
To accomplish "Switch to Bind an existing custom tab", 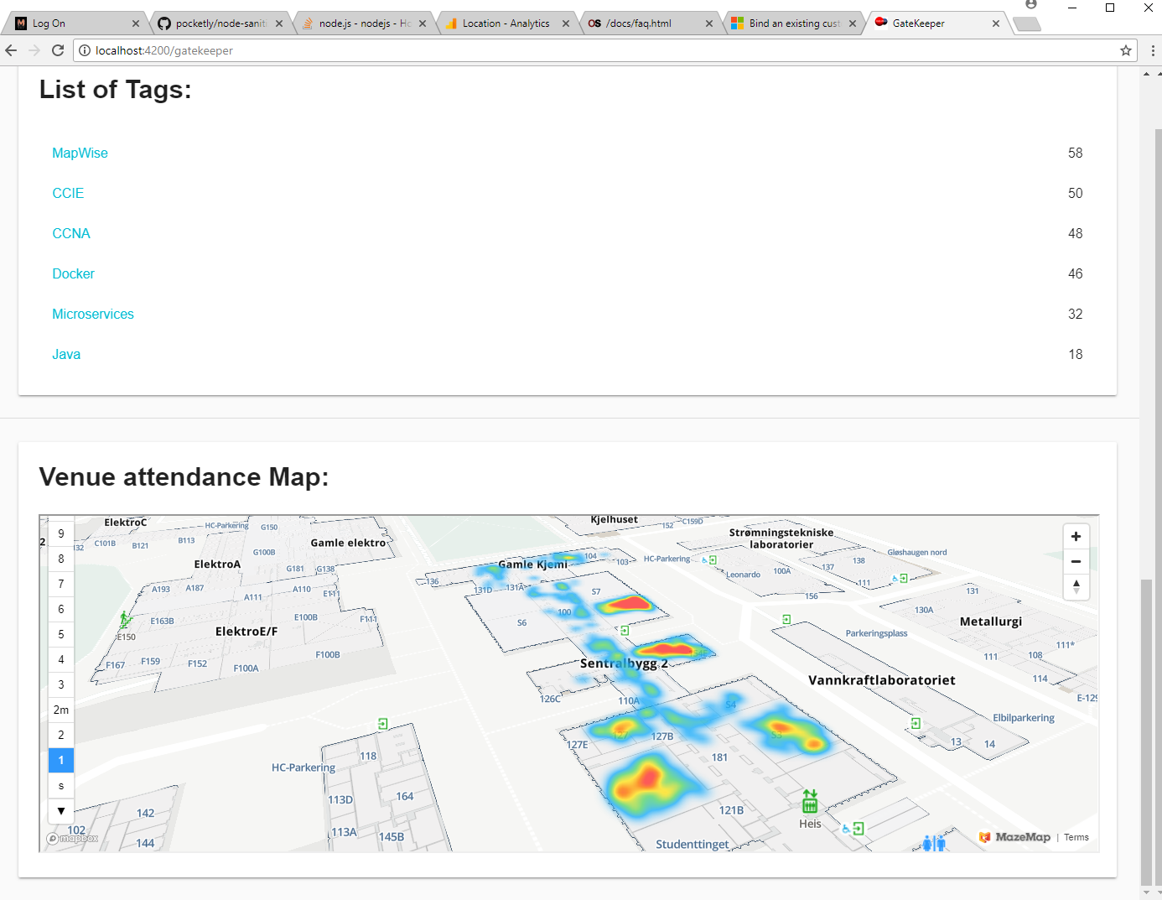I will coord(795,23).
